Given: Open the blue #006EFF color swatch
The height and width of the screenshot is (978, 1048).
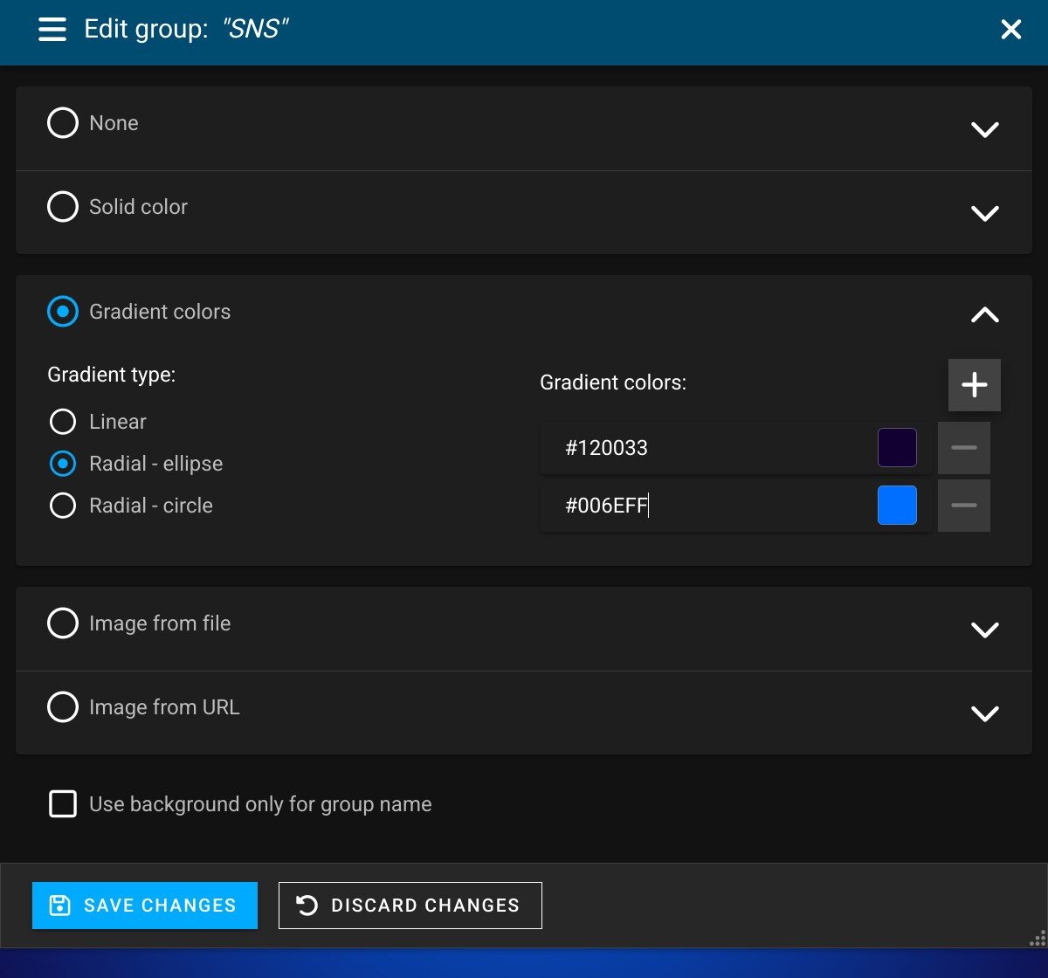Looking at the screenshot, I should (897, 506).
